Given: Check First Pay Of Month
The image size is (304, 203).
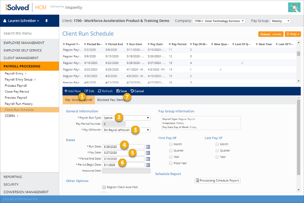Looking at the screenshot, I should click(171, 144).
